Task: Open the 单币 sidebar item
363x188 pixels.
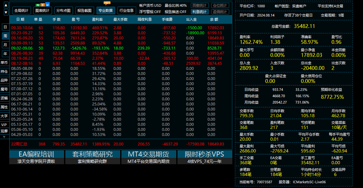Action: pyautogui.click(x=4, y=63)
